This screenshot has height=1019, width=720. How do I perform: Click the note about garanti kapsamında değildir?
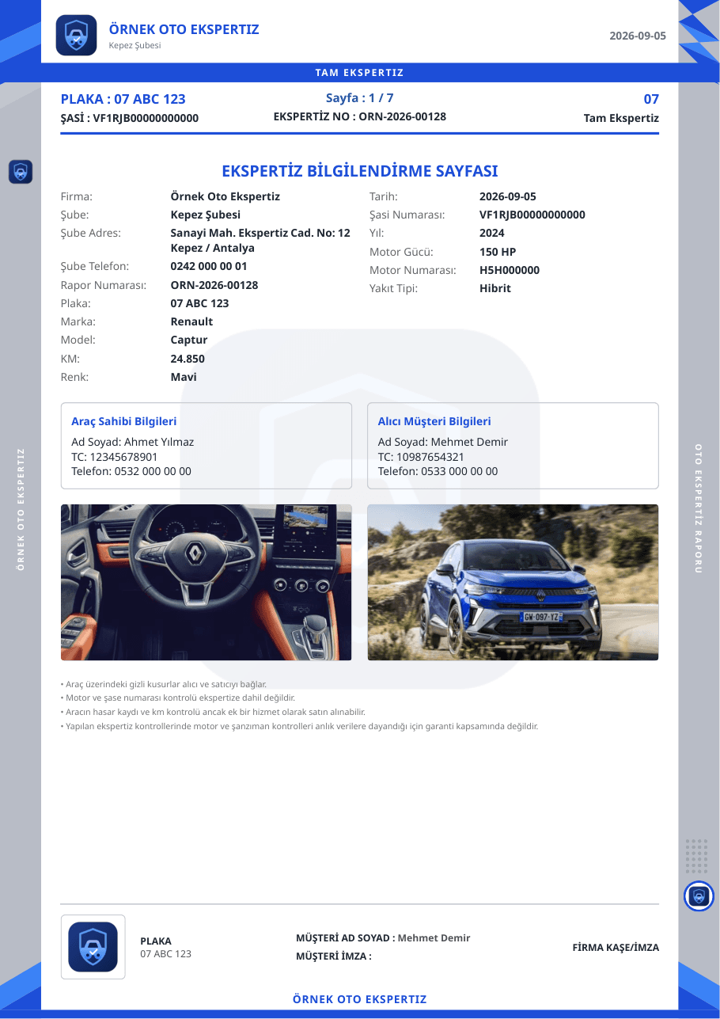coord(300,726)
